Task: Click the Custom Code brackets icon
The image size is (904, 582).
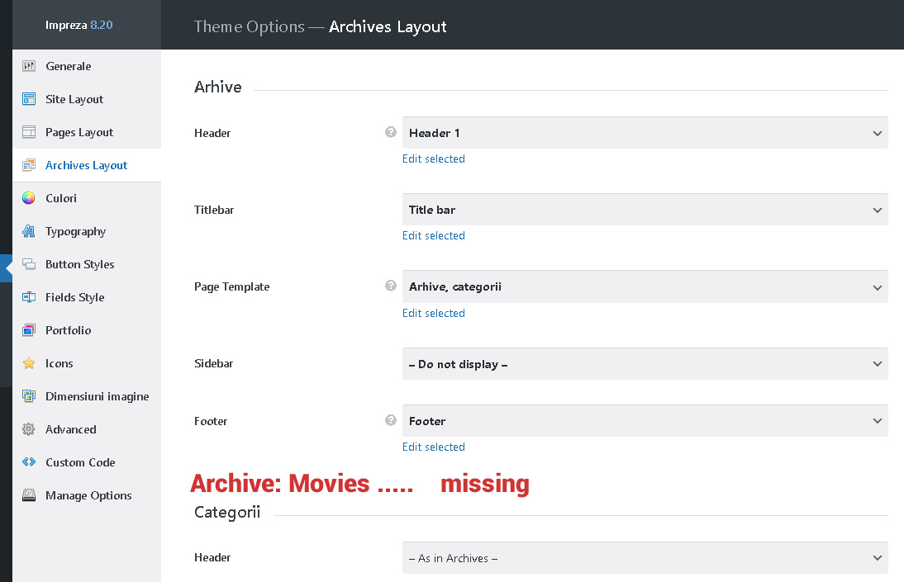Action: [x=29, y=462]
